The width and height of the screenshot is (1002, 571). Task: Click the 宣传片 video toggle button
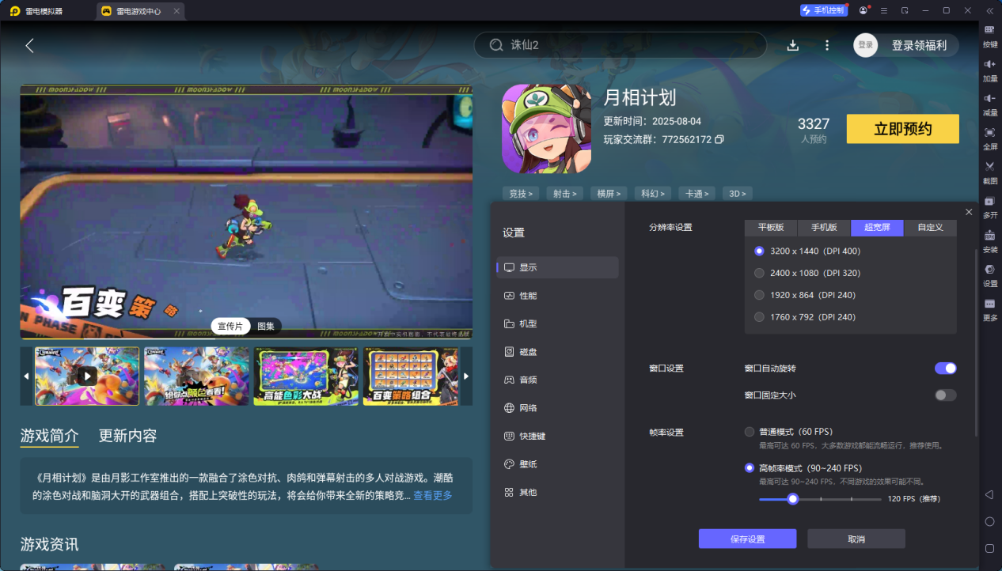click(x=231, y=326)
